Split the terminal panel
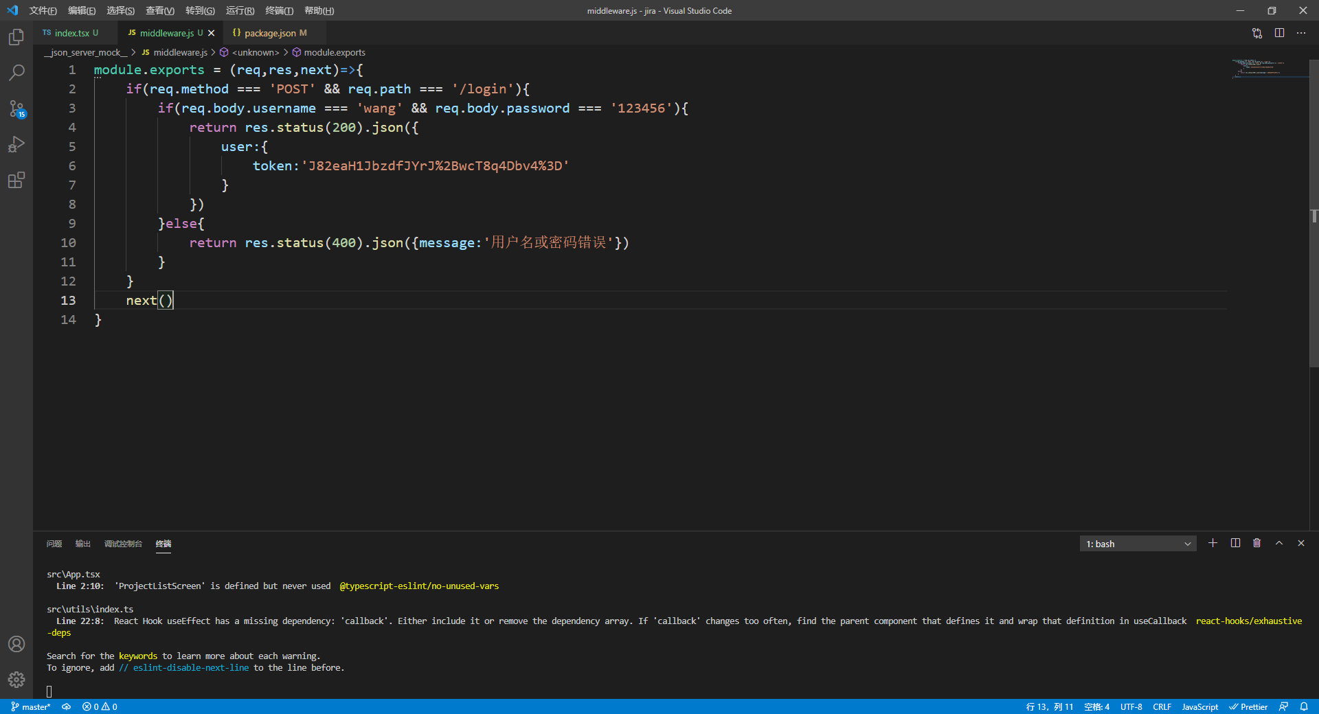This screenshot has width=1319, height=714. [1235, 543]
